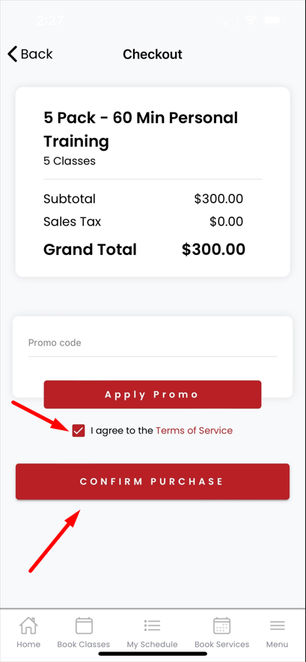This screenshot has width=306, height=662.
Task: Tap the battery icon in status bar
Action: coord(273,19)
